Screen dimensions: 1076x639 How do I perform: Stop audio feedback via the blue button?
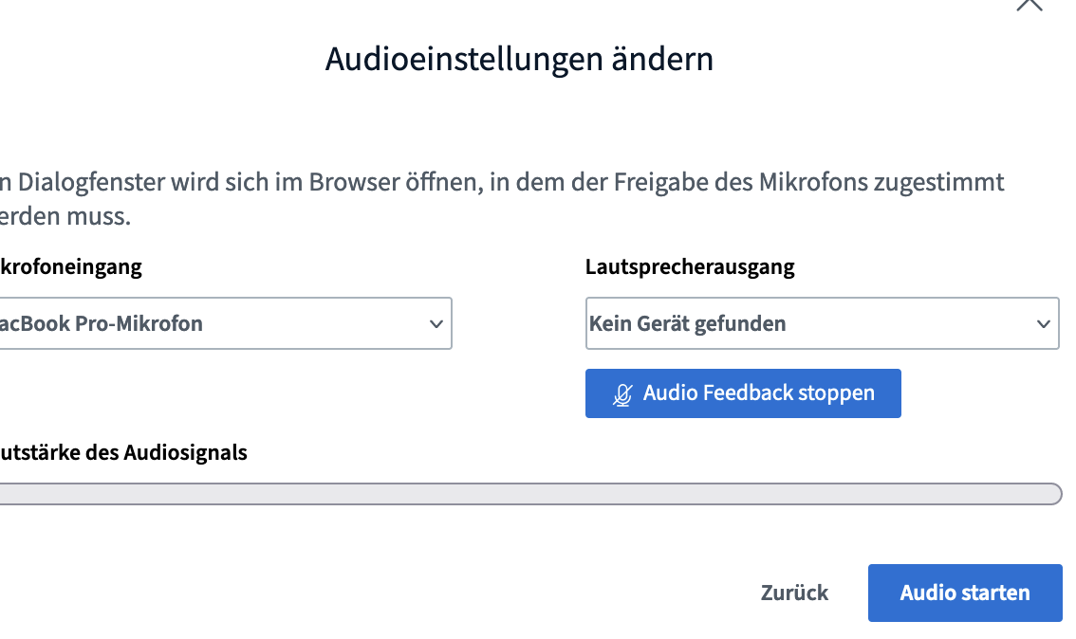click(x=743, y=393)
